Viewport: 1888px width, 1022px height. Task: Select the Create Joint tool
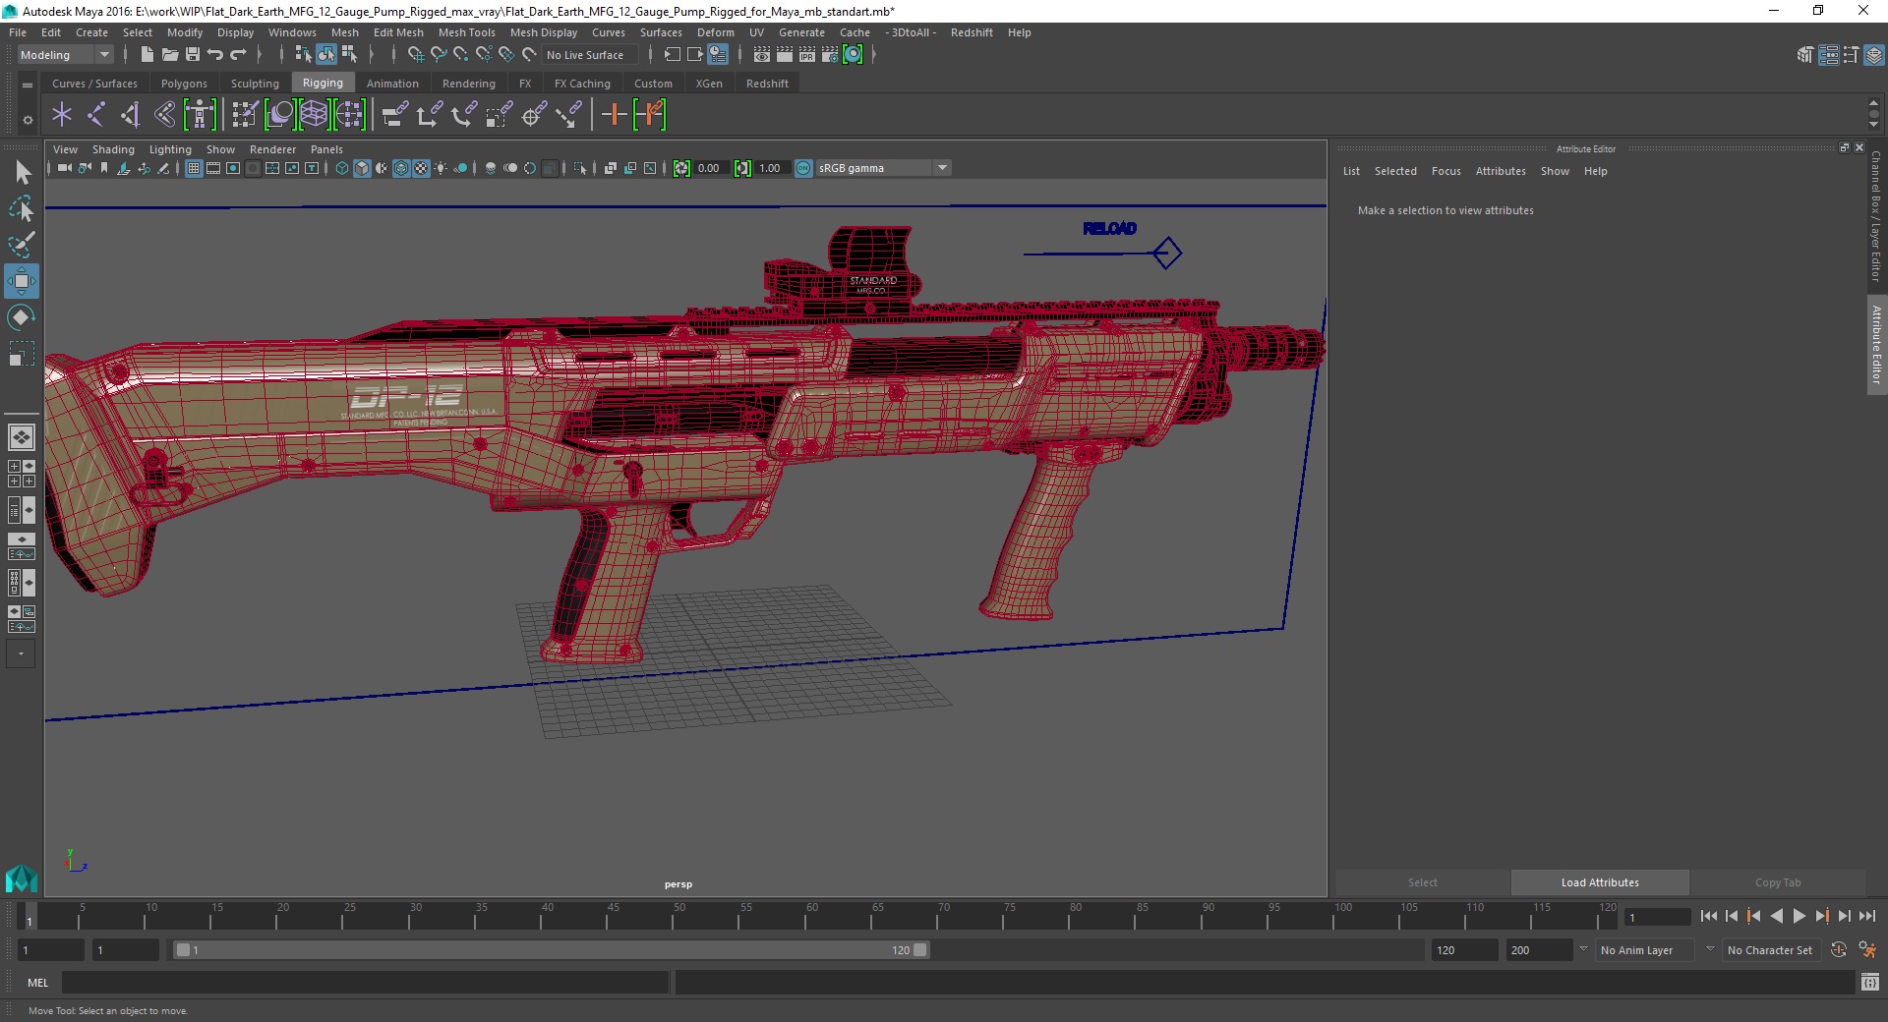tap(96, 115)
